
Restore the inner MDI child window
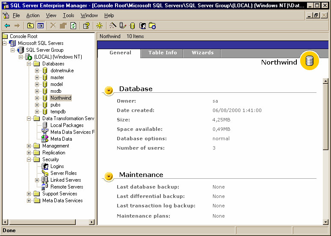click(x=316, y=15)
